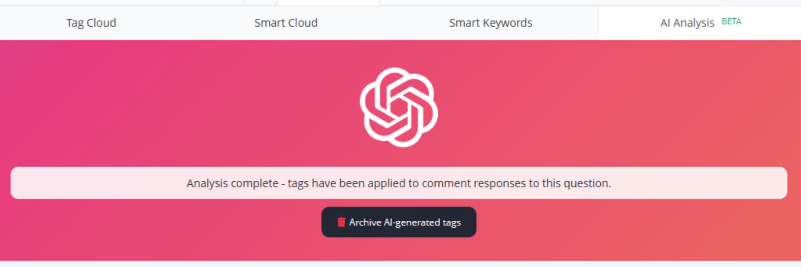Click the green BETA badge
The height and width of the screenshot is (267, 801).
click(731, 22)
